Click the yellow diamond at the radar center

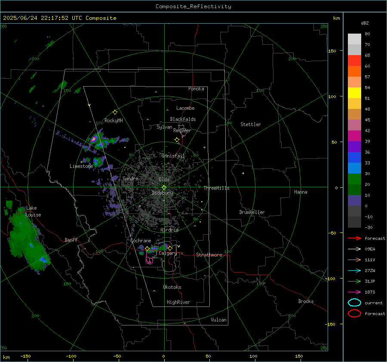[164, 188]
